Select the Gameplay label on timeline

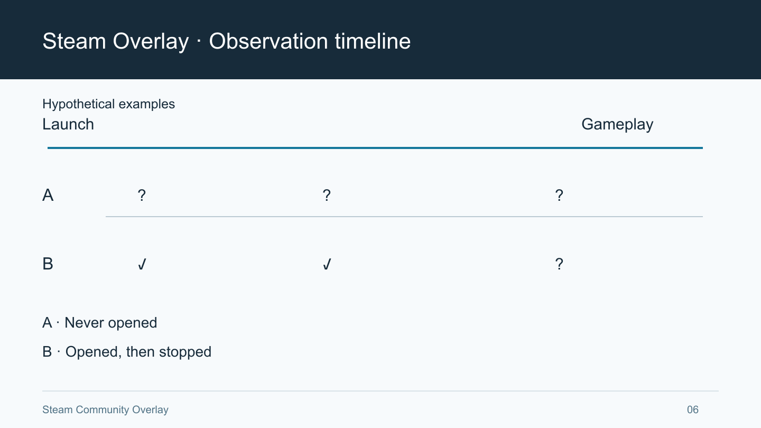(617, 125)
